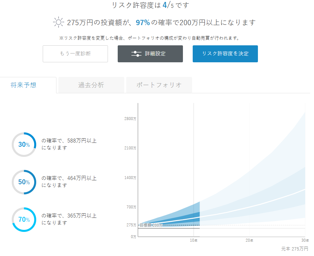Open the ポートフォリオ tab
The height and width of the screenshot is (256, 314).
(159, 84)
